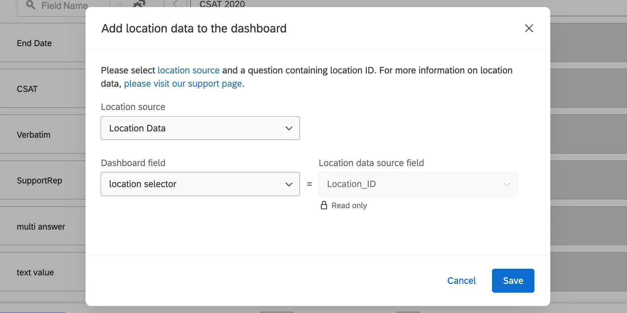
Task: Select the Verbatim field row
Action: pyautogui.click(x=34, y=135)
